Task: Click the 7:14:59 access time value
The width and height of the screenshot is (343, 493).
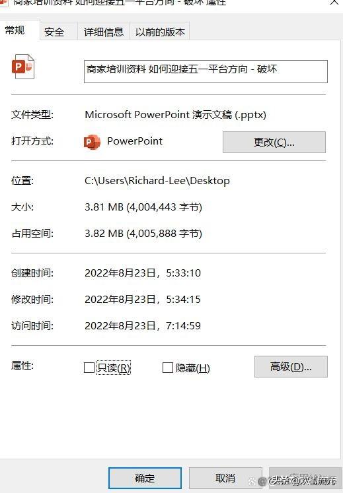Action: [x=183, y=326]
